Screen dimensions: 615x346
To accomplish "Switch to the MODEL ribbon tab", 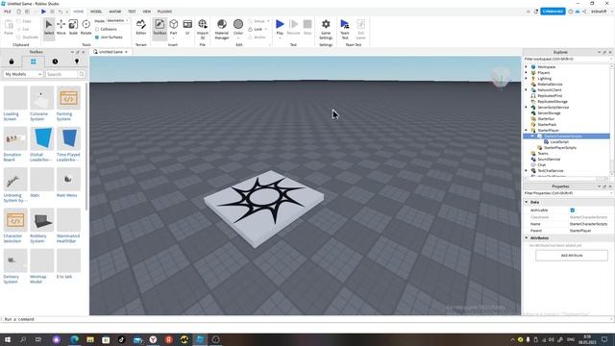I will 96,12.
